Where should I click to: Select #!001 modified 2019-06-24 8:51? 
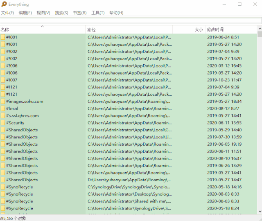tap(129, 37)
